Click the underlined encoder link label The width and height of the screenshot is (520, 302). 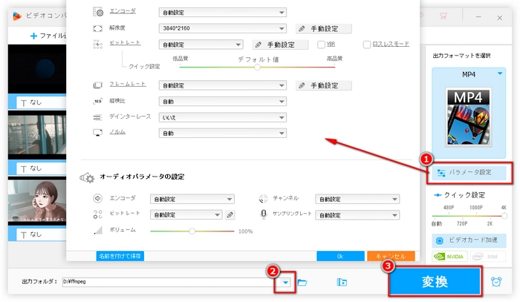123,11
